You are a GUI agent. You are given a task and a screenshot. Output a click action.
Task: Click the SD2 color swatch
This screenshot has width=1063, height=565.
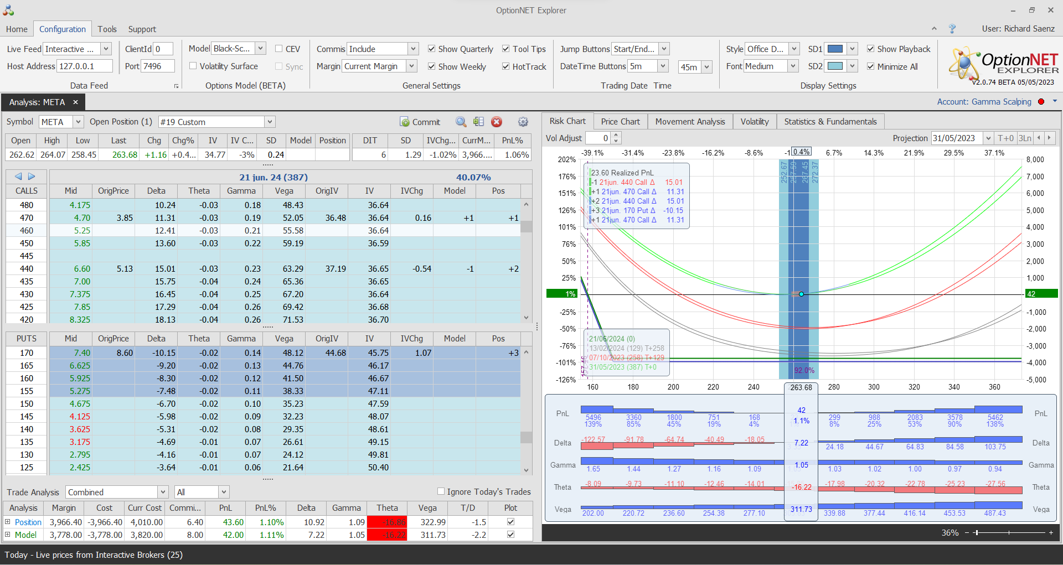[835, 66]
